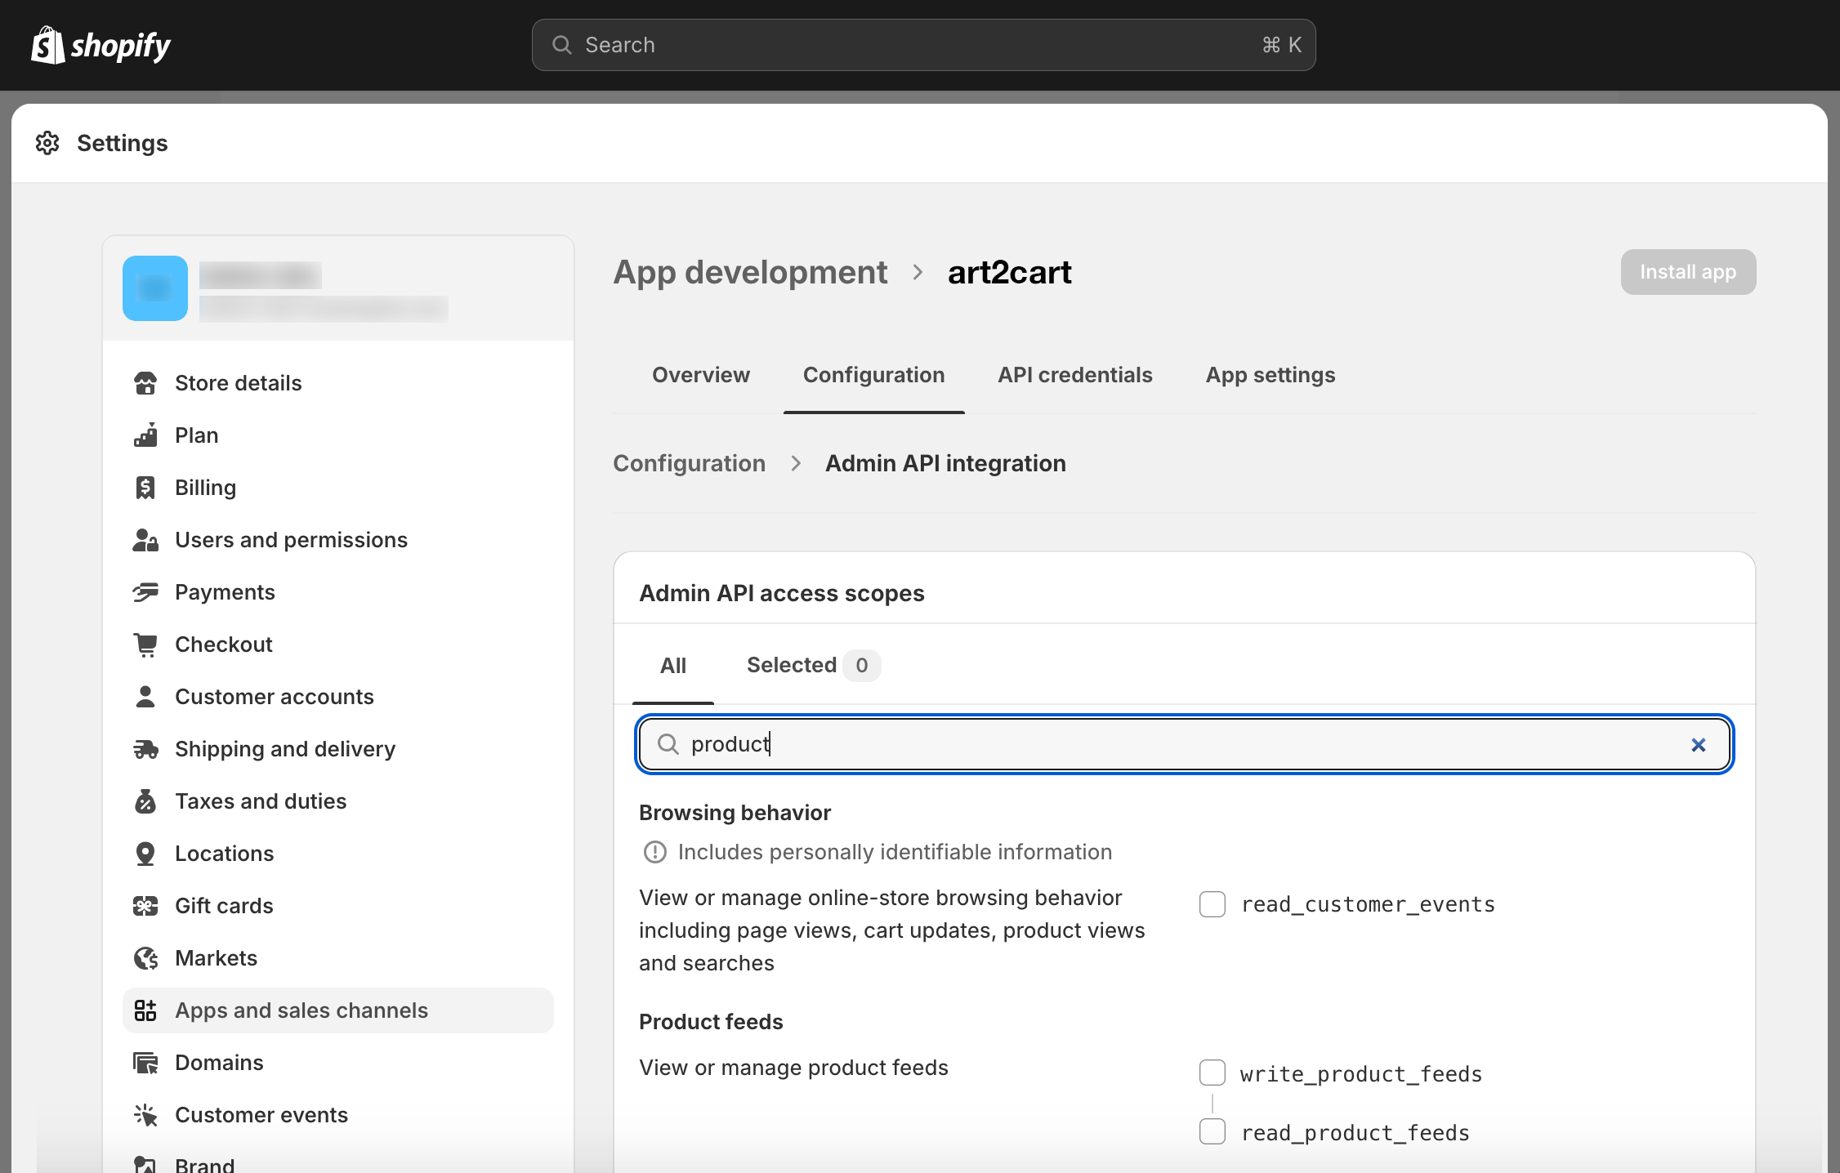
Task: Click the Customer events sparkle icon
Action: tap(145, 1115)
